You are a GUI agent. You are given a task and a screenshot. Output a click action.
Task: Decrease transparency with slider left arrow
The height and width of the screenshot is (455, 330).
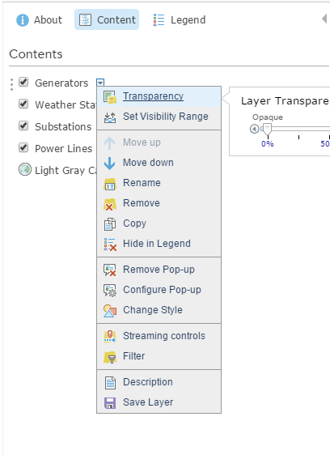(x=254, y=129)
